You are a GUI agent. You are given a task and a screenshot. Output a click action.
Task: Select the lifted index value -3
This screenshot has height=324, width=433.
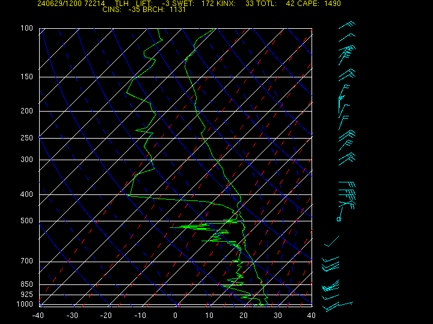(166, 4)
